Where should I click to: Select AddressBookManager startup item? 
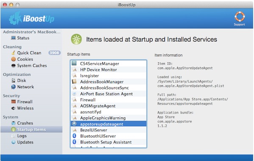[x=109, y=82]
